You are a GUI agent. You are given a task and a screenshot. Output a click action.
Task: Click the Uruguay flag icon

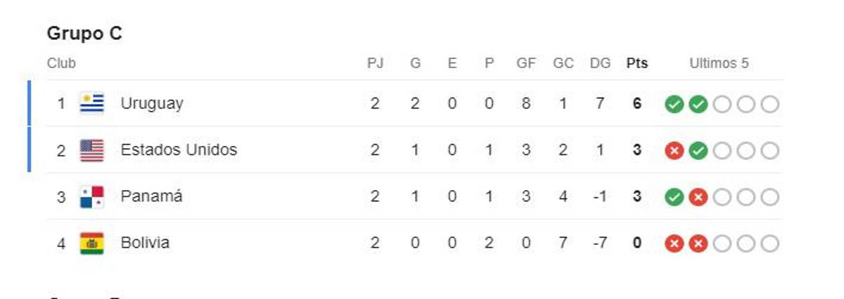pos(91,104)
